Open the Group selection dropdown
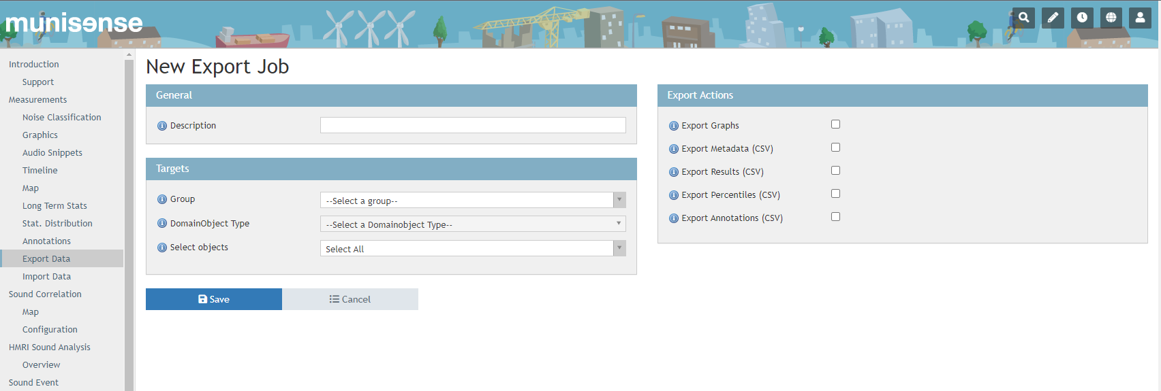 473,200
